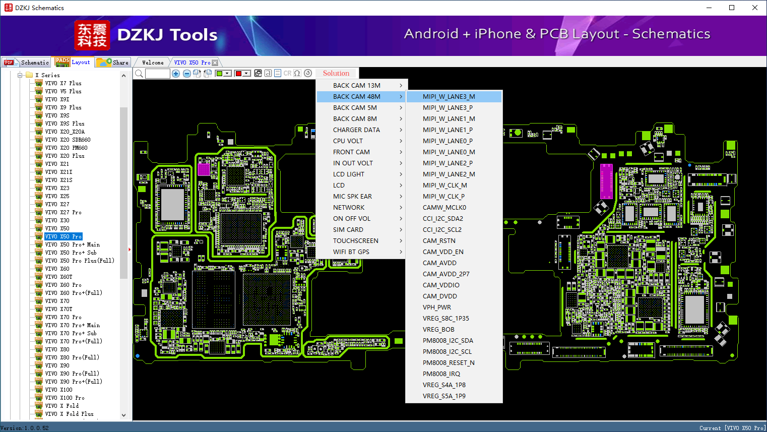Open VIVO X60 Pro+(Full) layout
767x432 pixels.
click(74, 293)
